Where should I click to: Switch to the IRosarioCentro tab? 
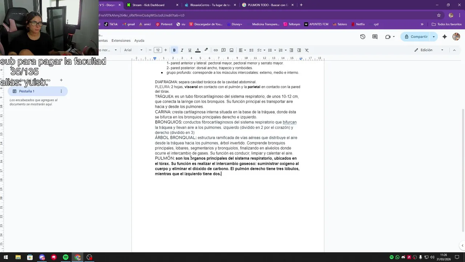[x=210, y=5]
